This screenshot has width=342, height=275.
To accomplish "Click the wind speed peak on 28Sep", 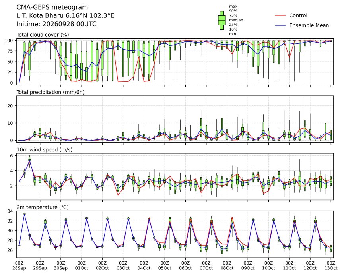I will point(29,160).
